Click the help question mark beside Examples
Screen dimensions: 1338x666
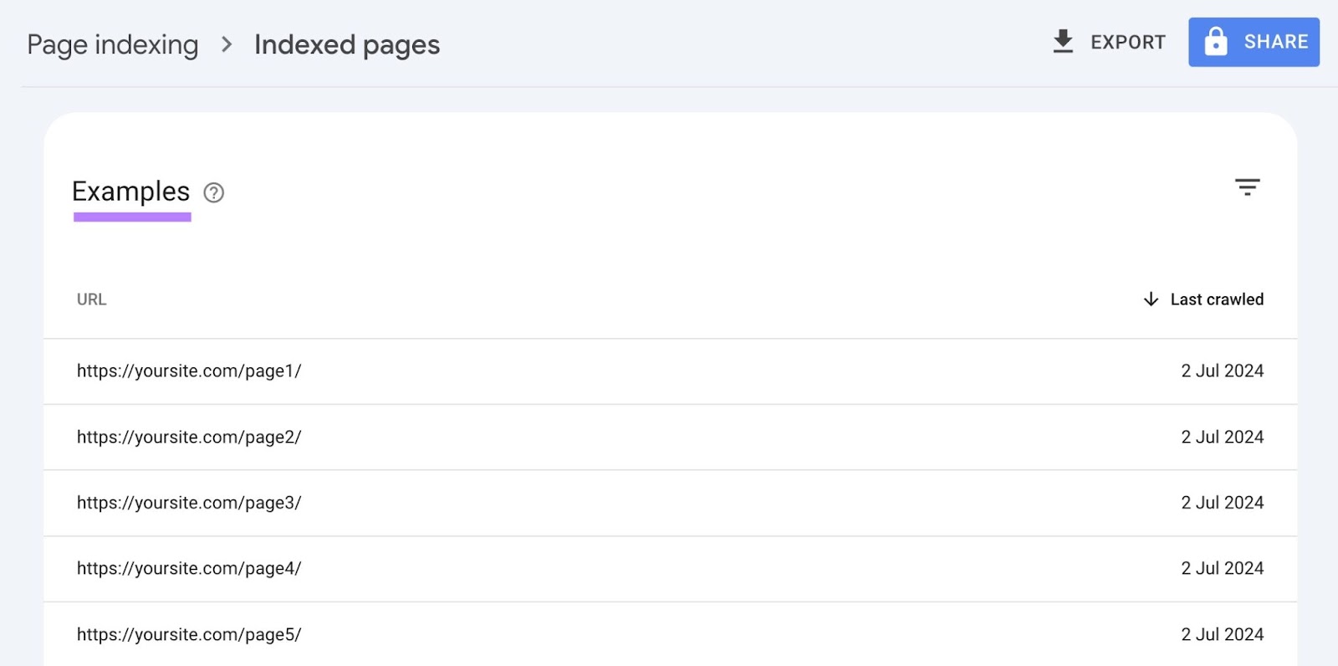[213, 193]
